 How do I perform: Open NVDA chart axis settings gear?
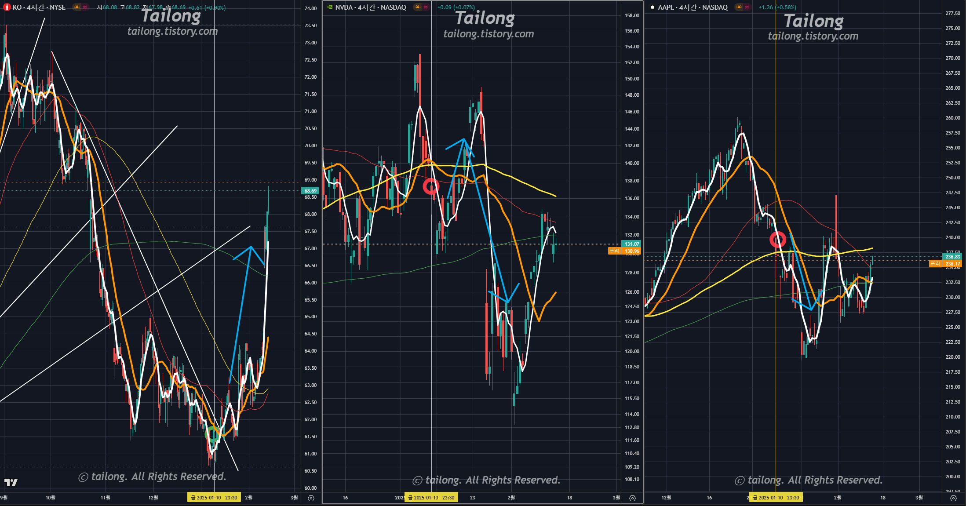point(632,498)
